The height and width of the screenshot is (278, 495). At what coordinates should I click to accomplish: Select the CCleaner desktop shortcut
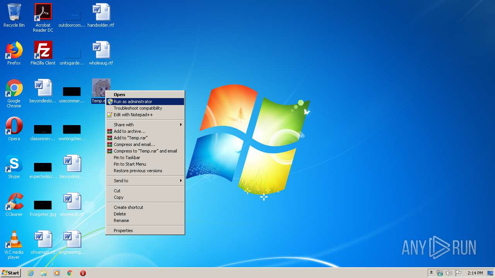click(x=14, y=202)
